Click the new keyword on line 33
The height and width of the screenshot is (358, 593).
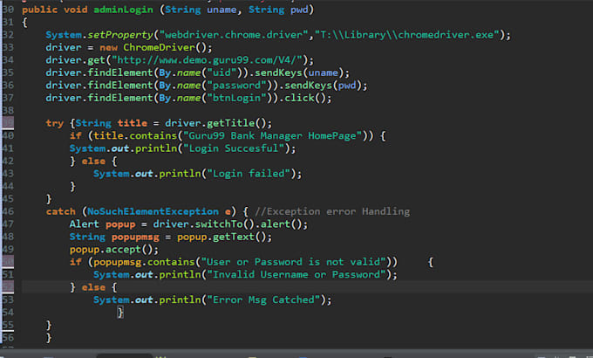[x=108, y=47]
